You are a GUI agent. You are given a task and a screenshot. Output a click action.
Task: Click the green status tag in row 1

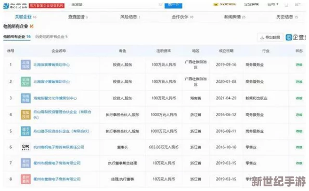[299, 65]
